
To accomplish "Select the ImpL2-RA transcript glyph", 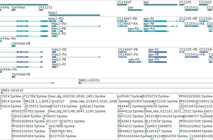I will click(76, 26).
